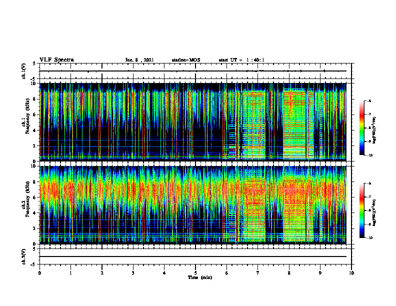
Task: Click the 3 tick on the Time axis
Action: pyautogui.click(x=133, y=273)
